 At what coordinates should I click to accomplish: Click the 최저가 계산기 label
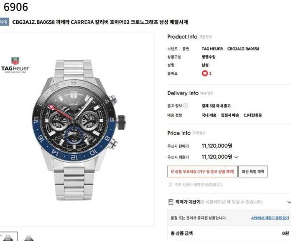[188, 202]
